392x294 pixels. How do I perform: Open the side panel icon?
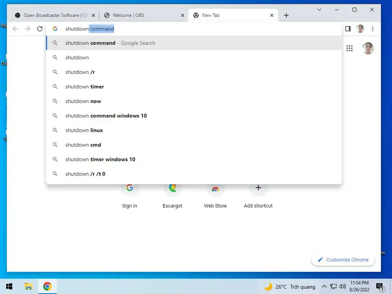(x=348, y=29)
